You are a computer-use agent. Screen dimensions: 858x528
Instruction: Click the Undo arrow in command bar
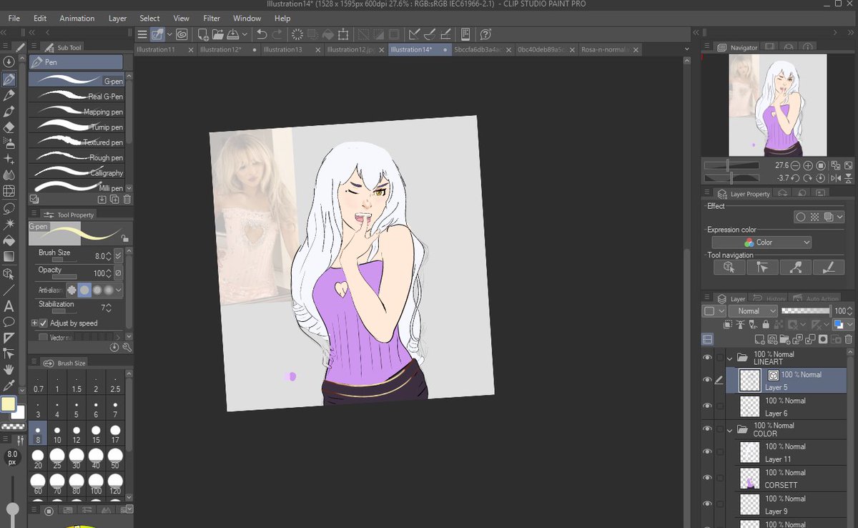pos(262,34)
